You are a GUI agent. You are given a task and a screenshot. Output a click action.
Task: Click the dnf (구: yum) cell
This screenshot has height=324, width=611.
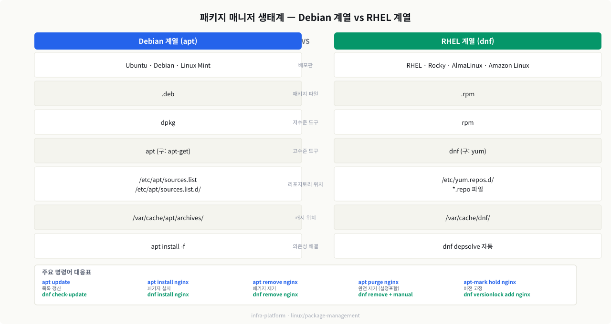[468, 151]
